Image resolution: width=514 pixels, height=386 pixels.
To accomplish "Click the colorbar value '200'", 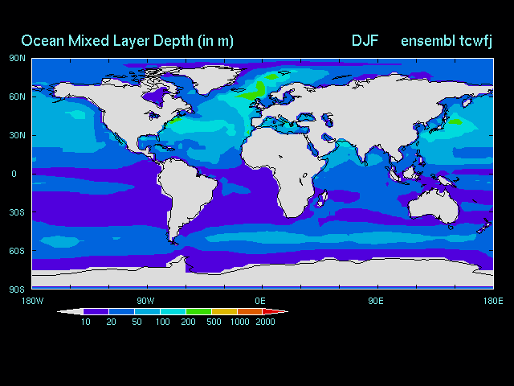I will (188, 322).
